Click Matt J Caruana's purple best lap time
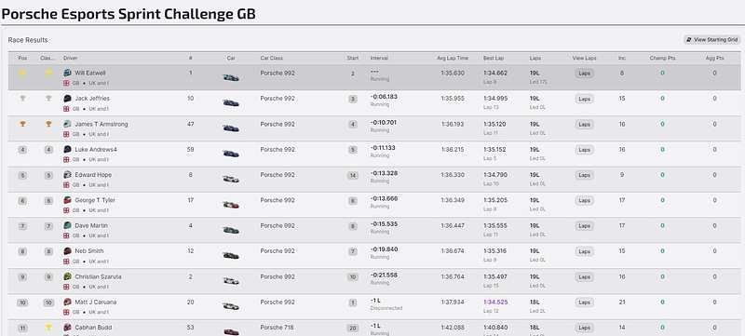 point(495,302)
